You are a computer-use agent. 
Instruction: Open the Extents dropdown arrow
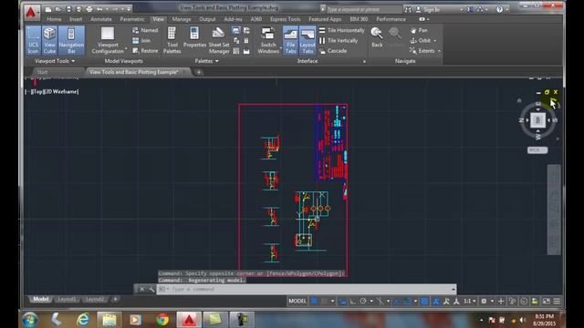tap(439, 51)
